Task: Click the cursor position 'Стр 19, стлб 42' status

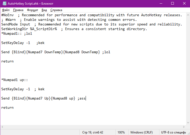Action: point(93,132)
